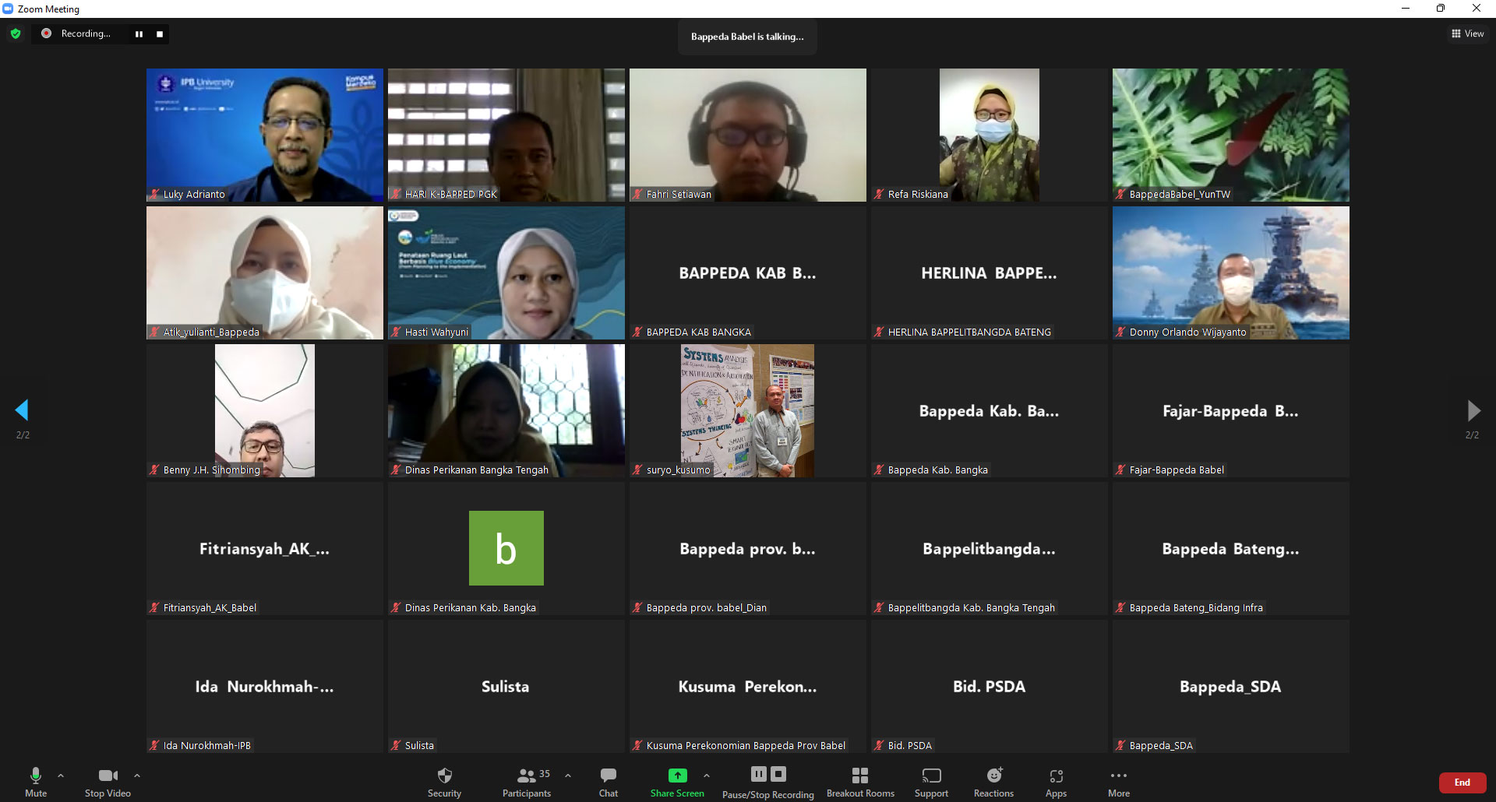The image size is (1496, 802).
Task: Open the View layout menu
Action: 1467,33
